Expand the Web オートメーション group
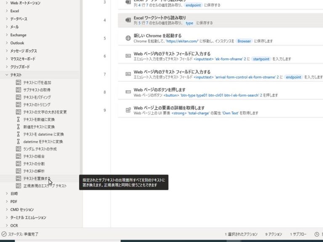 tap(7, 3)
